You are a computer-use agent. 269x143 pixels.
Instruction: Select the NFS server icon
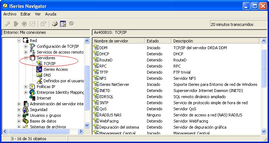(x=96, y=78)
